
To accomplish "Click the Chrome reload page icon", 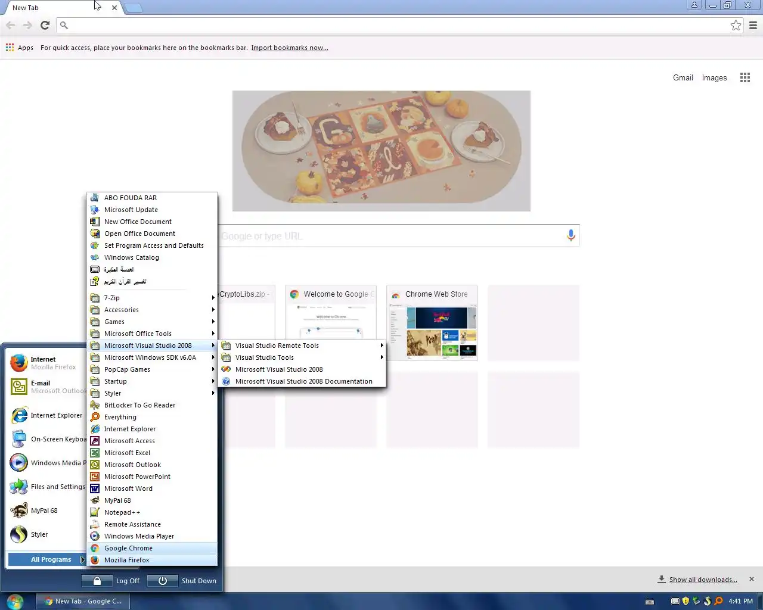I will [45, 25].
